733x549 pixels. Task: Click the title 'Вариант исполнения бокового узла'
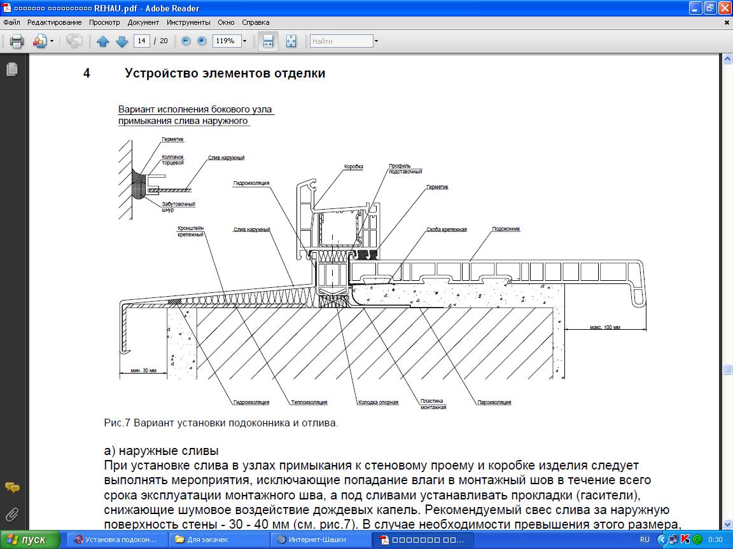click(195, 109)
